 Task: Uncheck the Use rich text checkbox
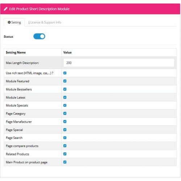[65, 73]
